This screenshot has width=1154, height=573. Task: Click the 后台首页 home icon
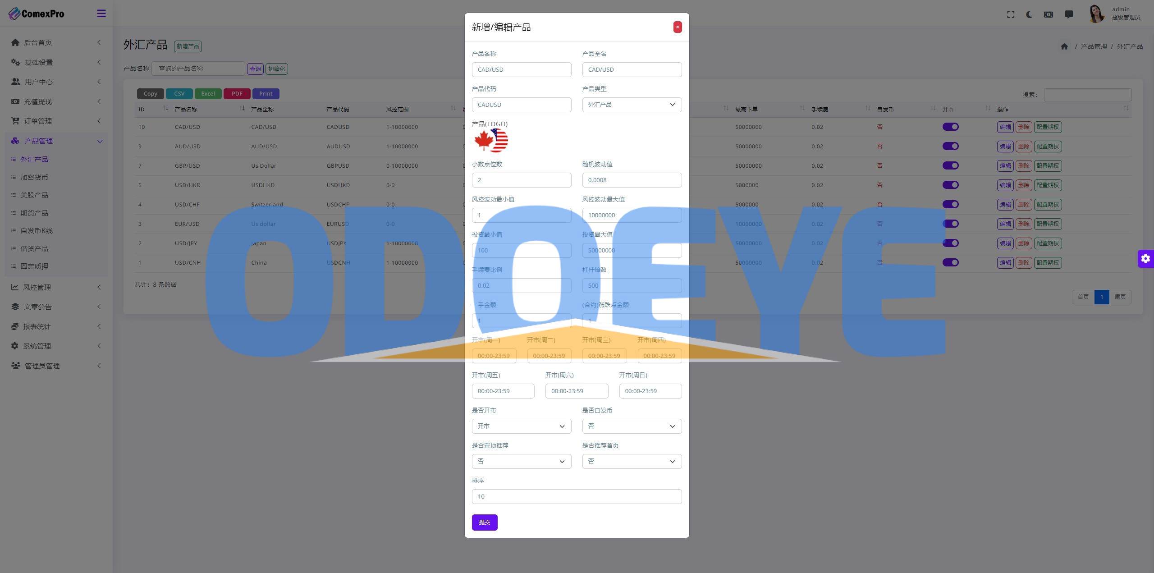pos(15,43)
